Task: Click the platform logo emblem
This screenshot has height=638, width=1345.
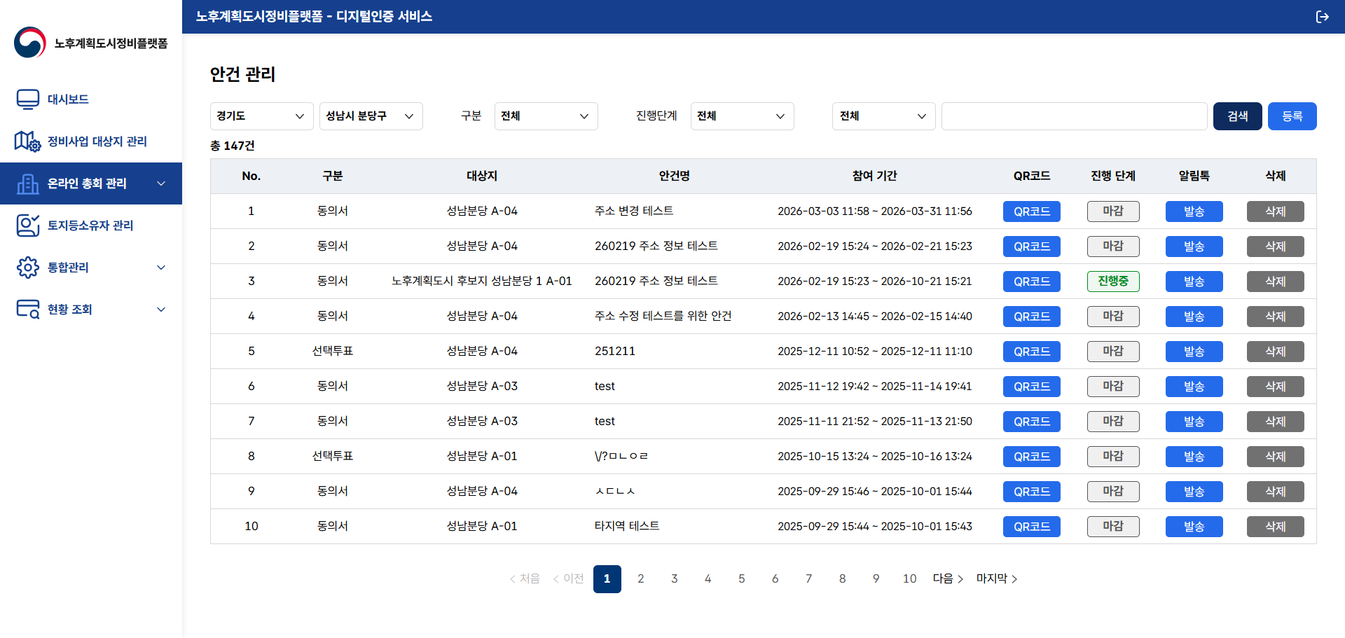Action: coord(30,43)
